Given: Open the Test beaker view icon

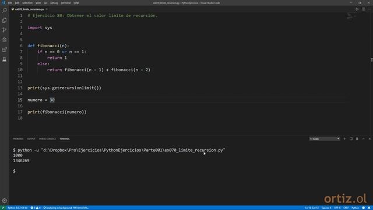Looking at the screenshot, I should [x=5, y=60].
